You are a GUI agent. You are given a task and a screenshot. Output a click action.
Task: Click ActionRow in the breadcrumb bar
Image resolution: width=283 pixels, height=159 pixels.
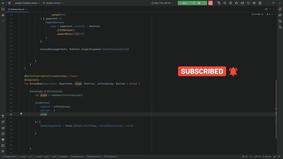[111, 157]
